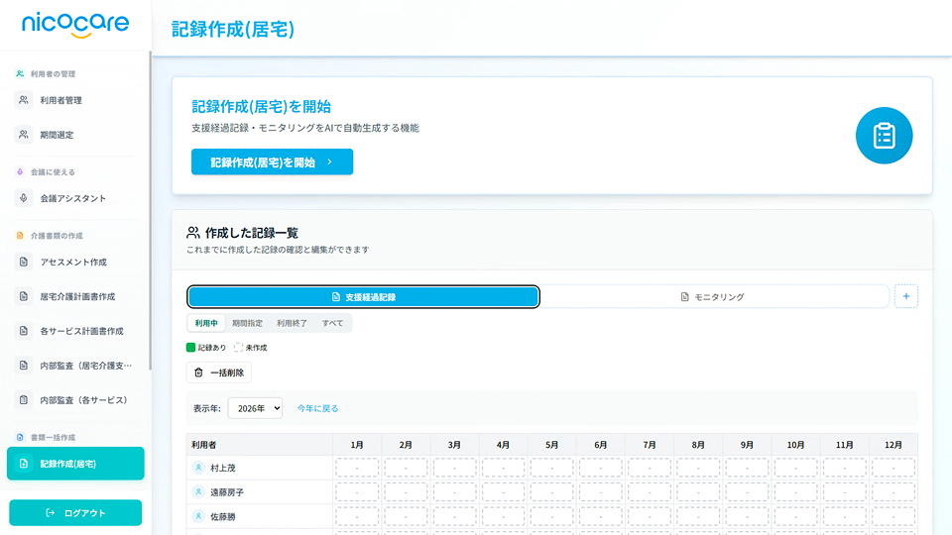The width and height of the screenshot is (952, 535).
Task: Click the 佐藤勝 user name
Action: coord(223,517)
